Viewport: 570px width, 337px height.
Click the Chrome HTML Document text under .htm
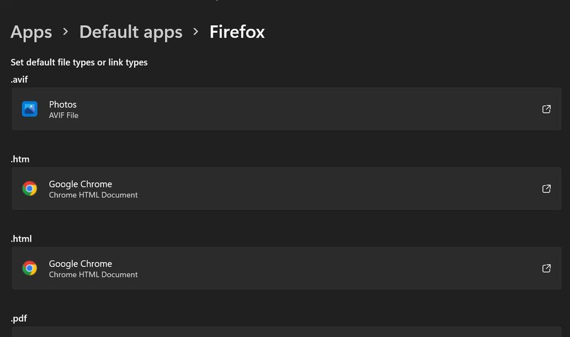93,195
